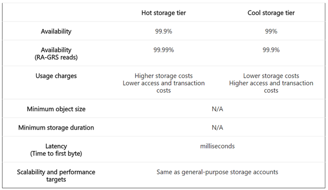Click the Cool storage tier column header

[x=271, y=13]
